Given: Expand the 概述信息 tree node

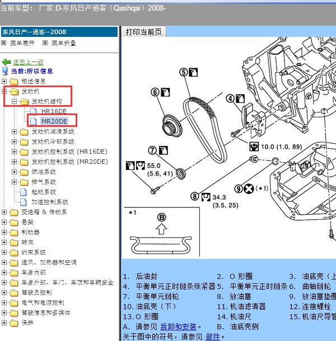Looking at the screenshot, I should (x=4, y=81).
